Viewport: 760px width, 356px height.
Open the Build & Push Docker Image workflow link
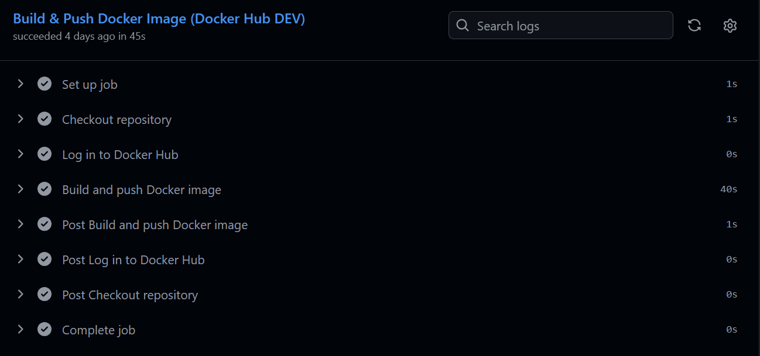tap(158, 18)
